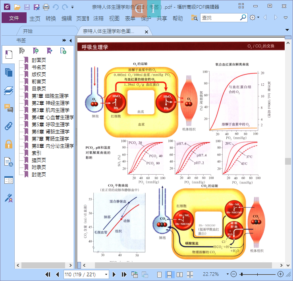Select bookmark 第1章 细胞生理学

(x=50, y=96)
